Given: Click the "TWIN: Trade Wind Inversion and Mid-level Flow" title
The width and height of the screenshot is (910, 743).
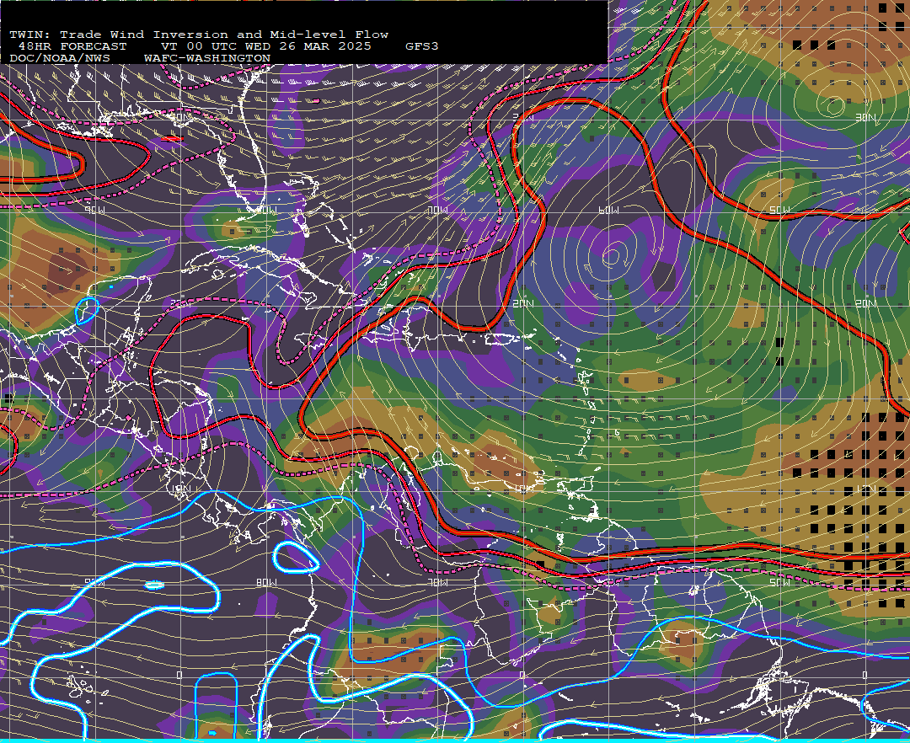Looking at the screenshot, I should 199,35.
